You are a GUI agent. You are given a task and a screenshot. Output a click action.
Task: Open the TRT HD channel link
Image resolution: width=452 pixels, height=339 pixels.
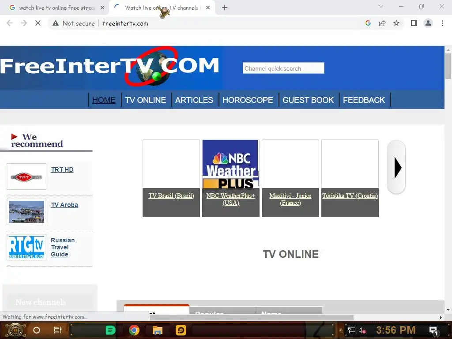62,169
